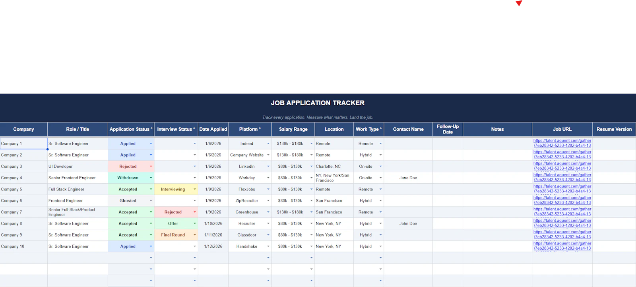Open Salary Range dropdown for Company 10
The width and height of the screenshot is (636, 287).
311,246
